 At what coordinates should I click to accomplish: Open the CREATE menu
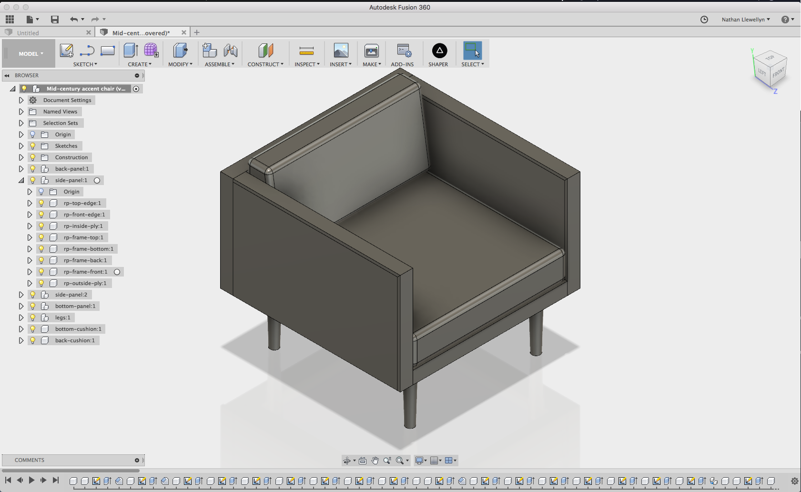coord(140,64)
